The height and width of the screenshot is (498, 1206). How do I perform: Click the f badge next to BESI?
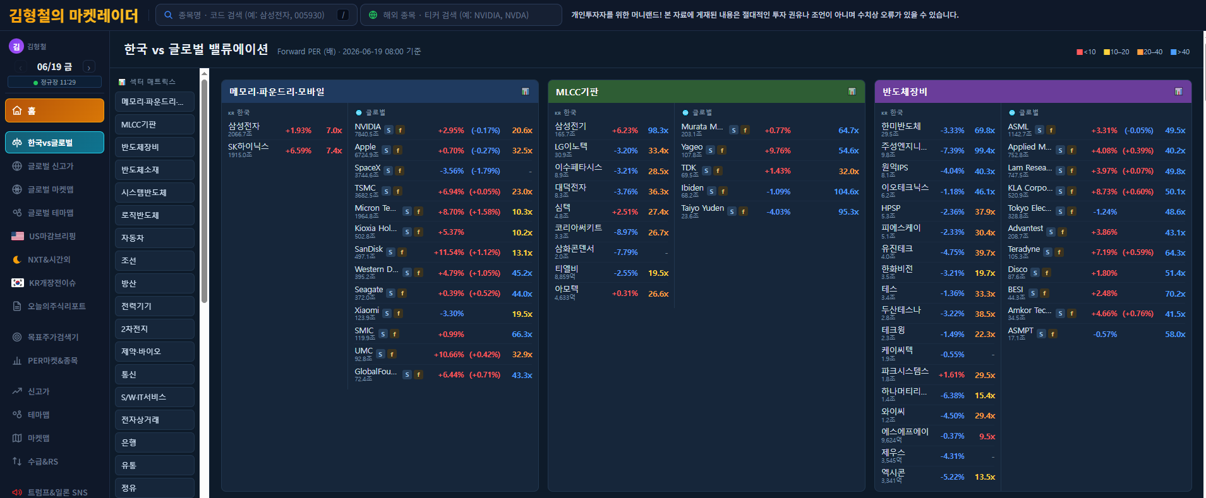[x=1044, y=293]
